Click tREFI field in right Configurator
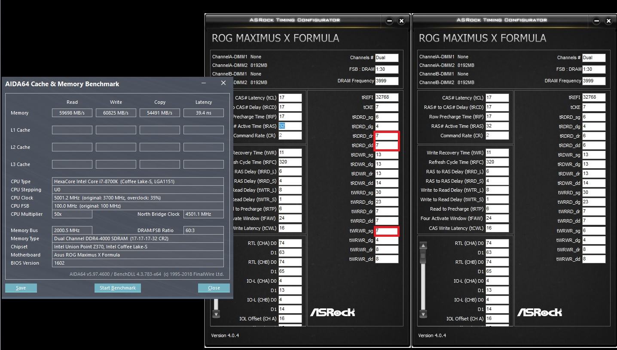This screenshot has height=350, width=617. tap(594, 97)
